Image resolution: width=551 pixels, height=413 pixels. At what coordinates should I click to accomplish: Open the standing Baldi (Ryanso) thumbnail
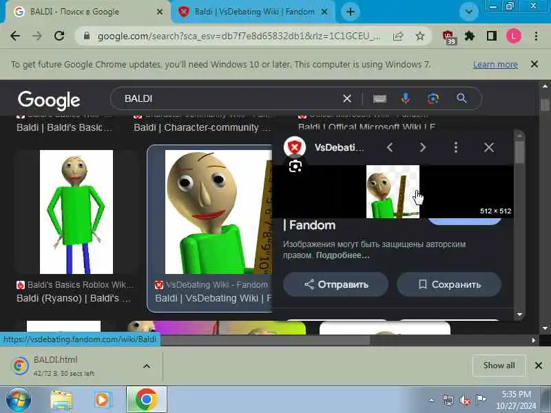point(76,212)
